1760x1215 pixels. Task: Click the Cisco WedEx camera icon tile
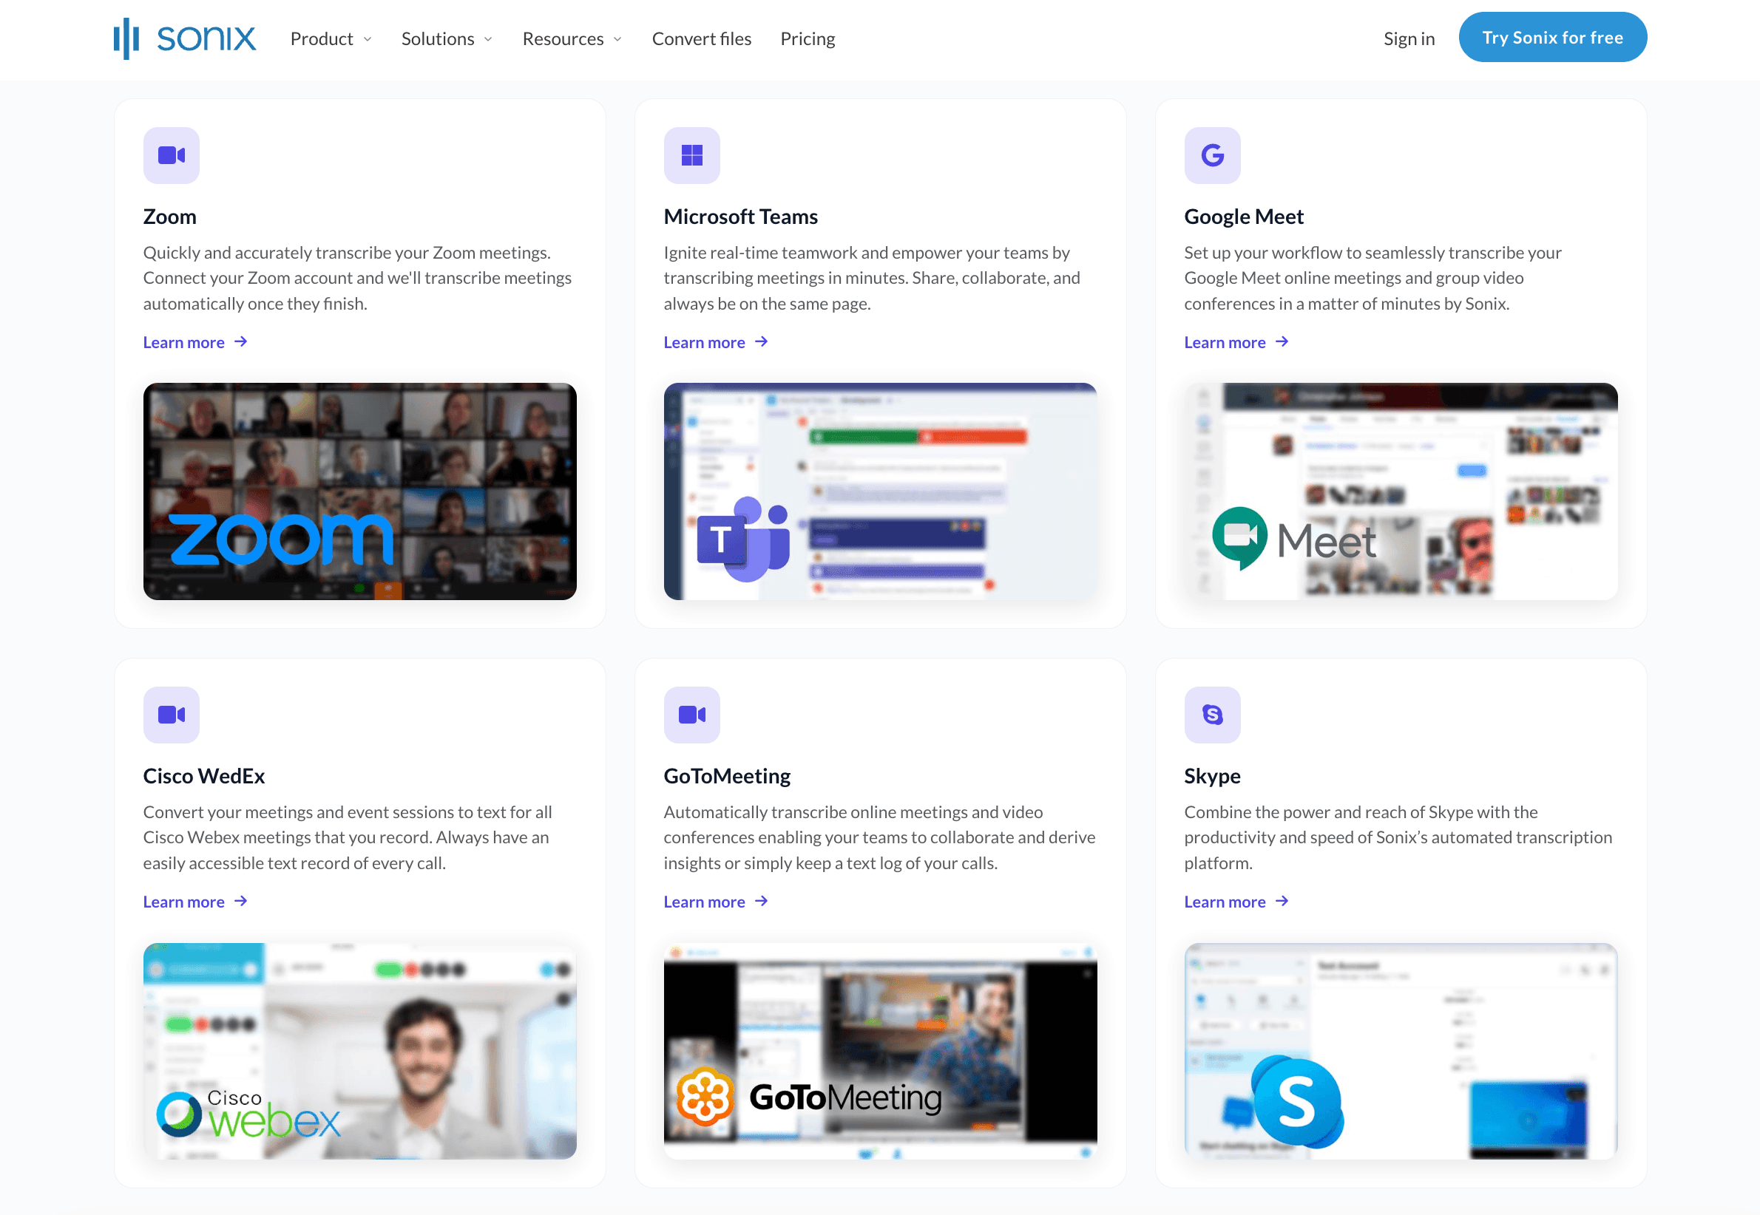172,715
